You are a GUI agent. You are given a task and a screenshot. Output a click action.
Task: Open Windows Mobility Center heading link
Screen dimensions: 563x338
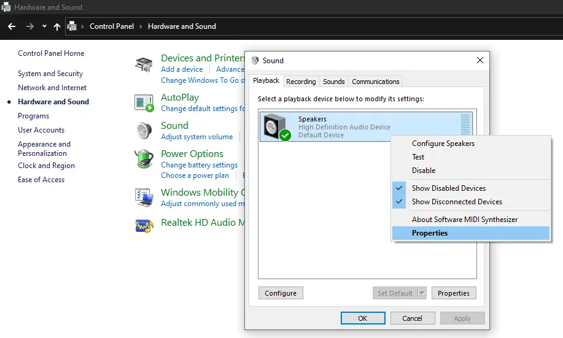point(203,193)
